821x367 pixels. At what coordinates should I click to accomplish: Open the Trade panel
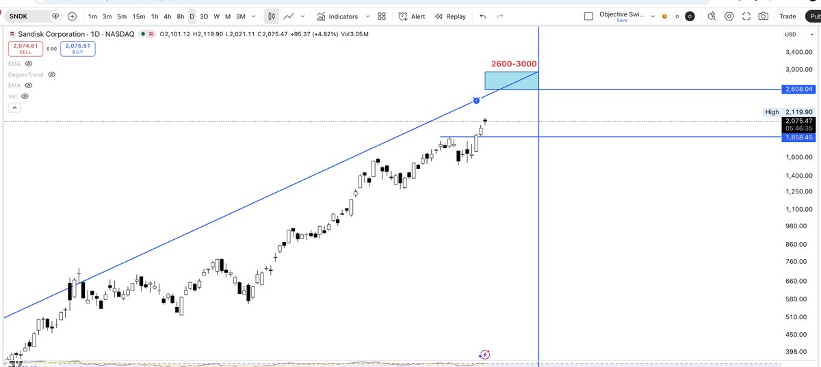click(x=788, y=16)
